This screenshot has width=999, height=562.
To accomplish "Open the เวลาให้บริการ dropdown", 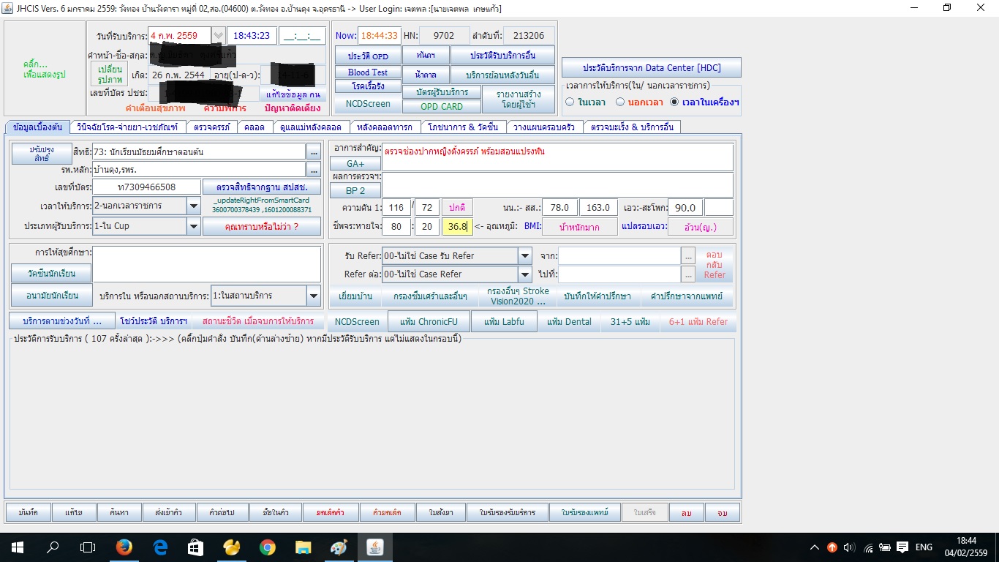I will coord(192,206).
